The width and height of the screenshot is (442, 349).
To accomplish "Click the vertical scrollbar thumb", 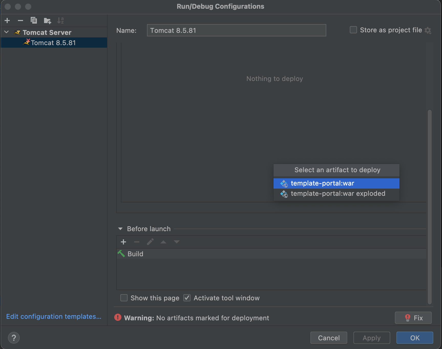I will point(430,207).
